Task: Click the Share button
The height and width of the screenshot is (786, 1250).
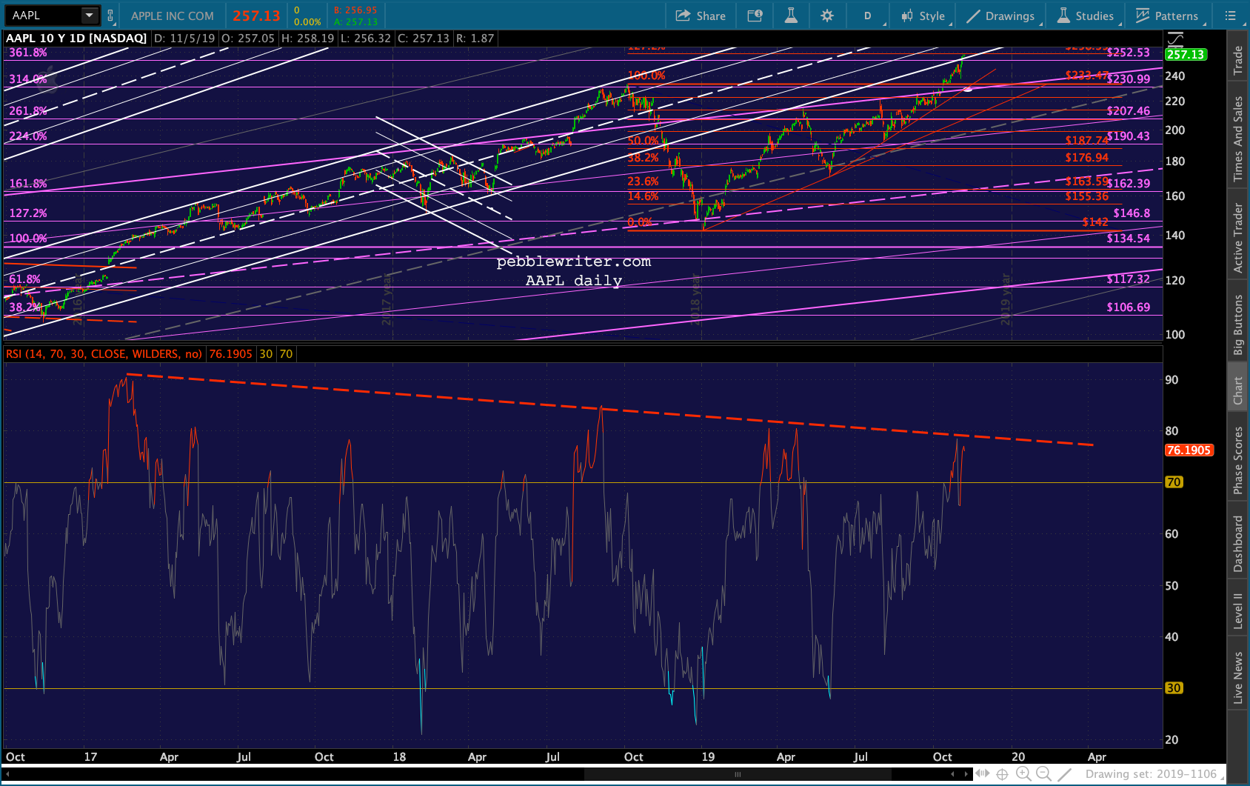Action: [701, 16]
